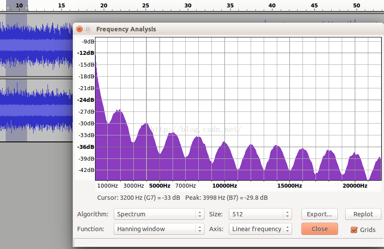Click the Cursor 3200 Hz readout text
The height and width of the screenshot is (249, 384).
[x=139, y=198]
